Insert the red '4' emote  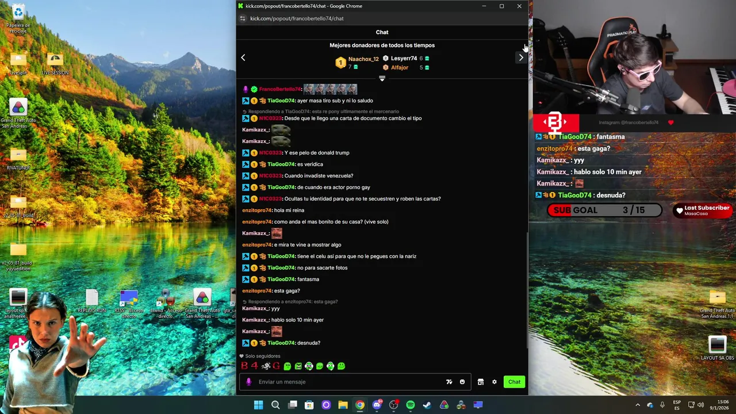click(x=255, y=366)
